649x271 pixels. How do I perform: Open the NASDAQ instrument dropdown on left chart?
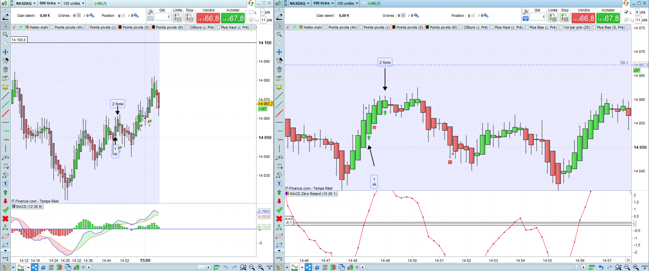click(26, 3)
